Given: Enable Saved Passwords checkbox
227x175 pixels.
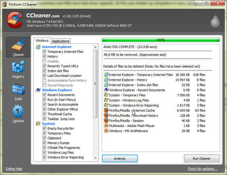Looking at the screenshot, I should point(44,85).
